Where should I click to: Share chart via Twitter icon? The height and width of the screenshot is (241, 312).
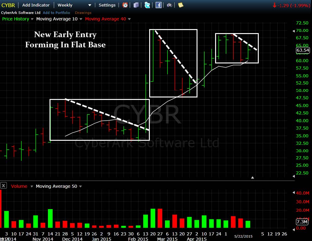[x=147, y=5]
